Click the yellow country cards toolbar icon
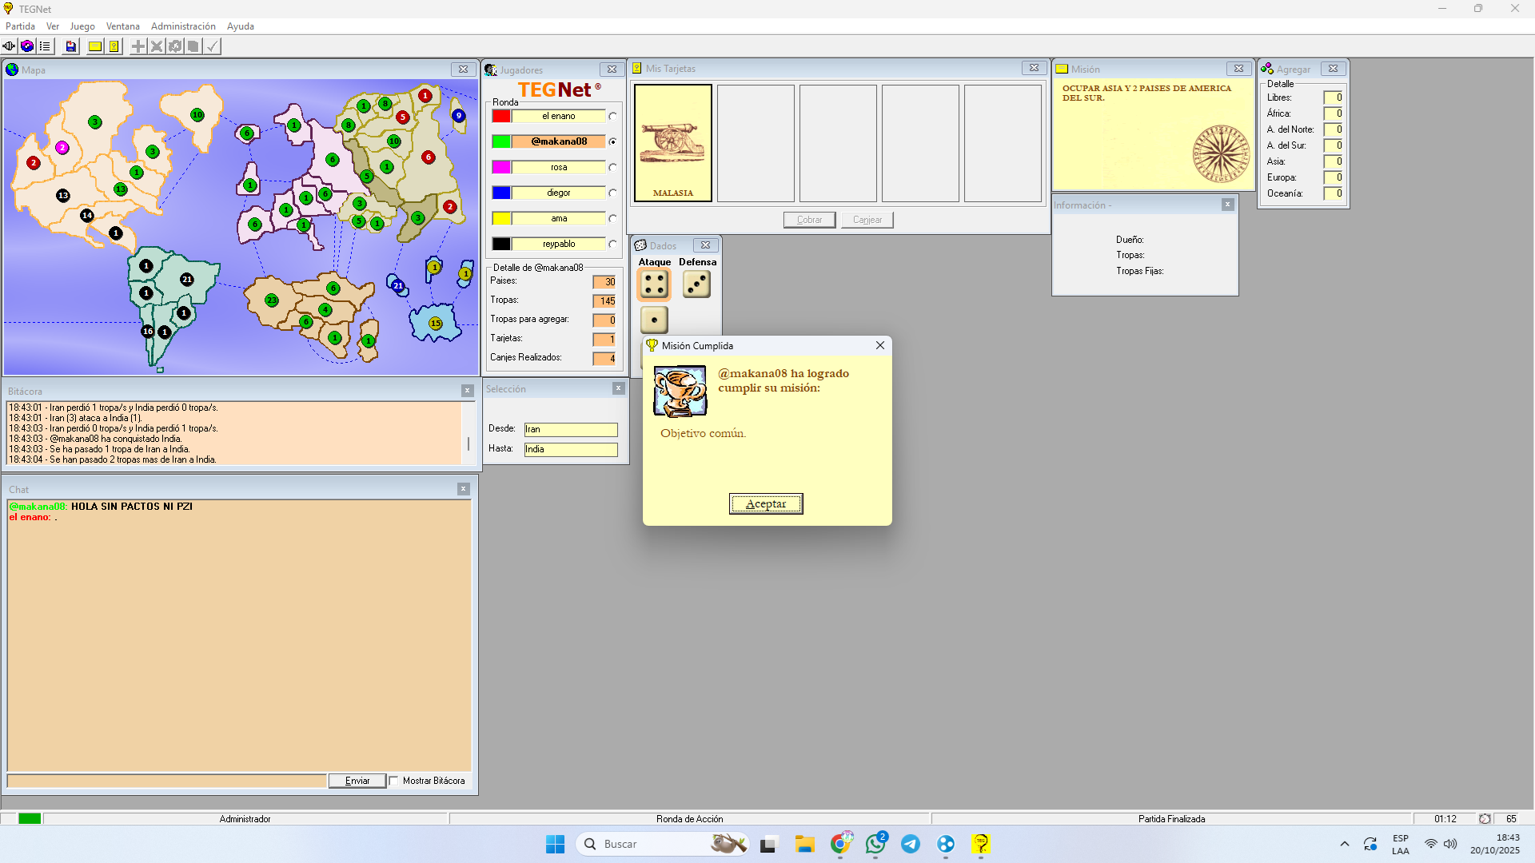1535x863 pixels. click(x=114, y=46)
